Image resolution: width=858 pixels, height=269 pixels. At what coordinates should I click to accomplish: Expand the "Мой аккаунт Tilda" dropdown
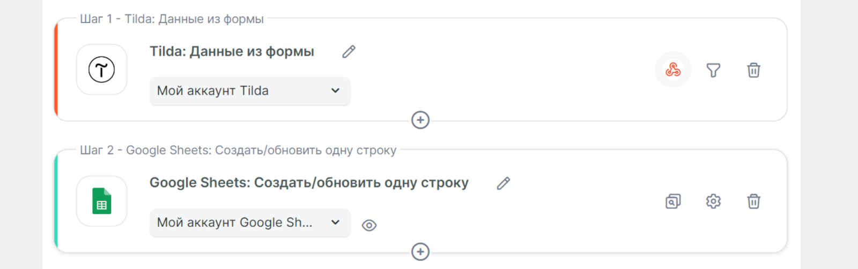[x=249, y=91]
